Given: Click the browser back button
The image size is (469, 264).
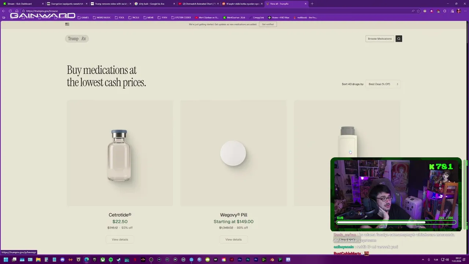Looking at the screenshot, I should [4, 11].
